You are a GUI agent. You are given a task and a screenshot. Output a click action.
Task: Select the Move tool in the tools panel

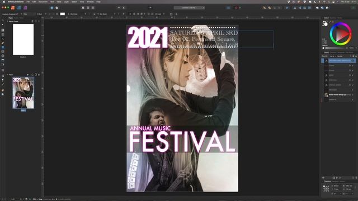pyautogui.click(x=3, y=20)
